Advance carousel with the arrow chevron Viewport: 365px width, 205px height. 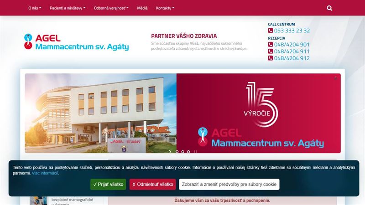pos(170,152)
